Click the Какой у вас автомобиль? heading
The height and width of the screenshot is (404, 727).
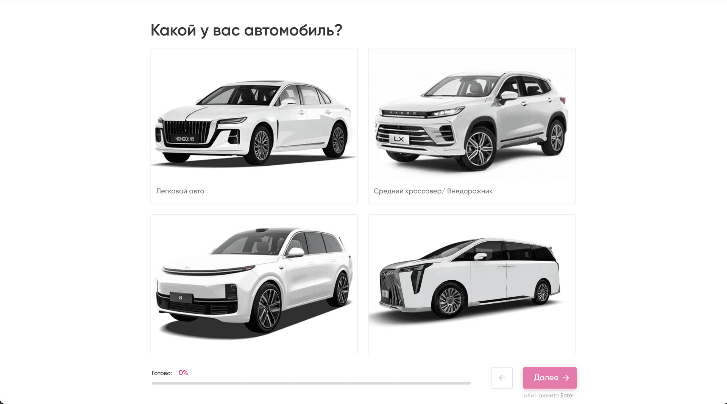click(246, 30)
